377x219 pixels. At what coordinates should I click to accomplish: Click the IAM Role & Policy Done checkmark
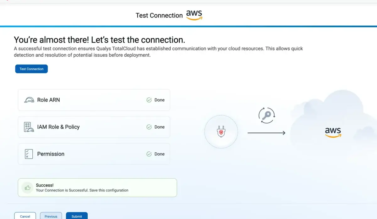click(x=149, y=127)
